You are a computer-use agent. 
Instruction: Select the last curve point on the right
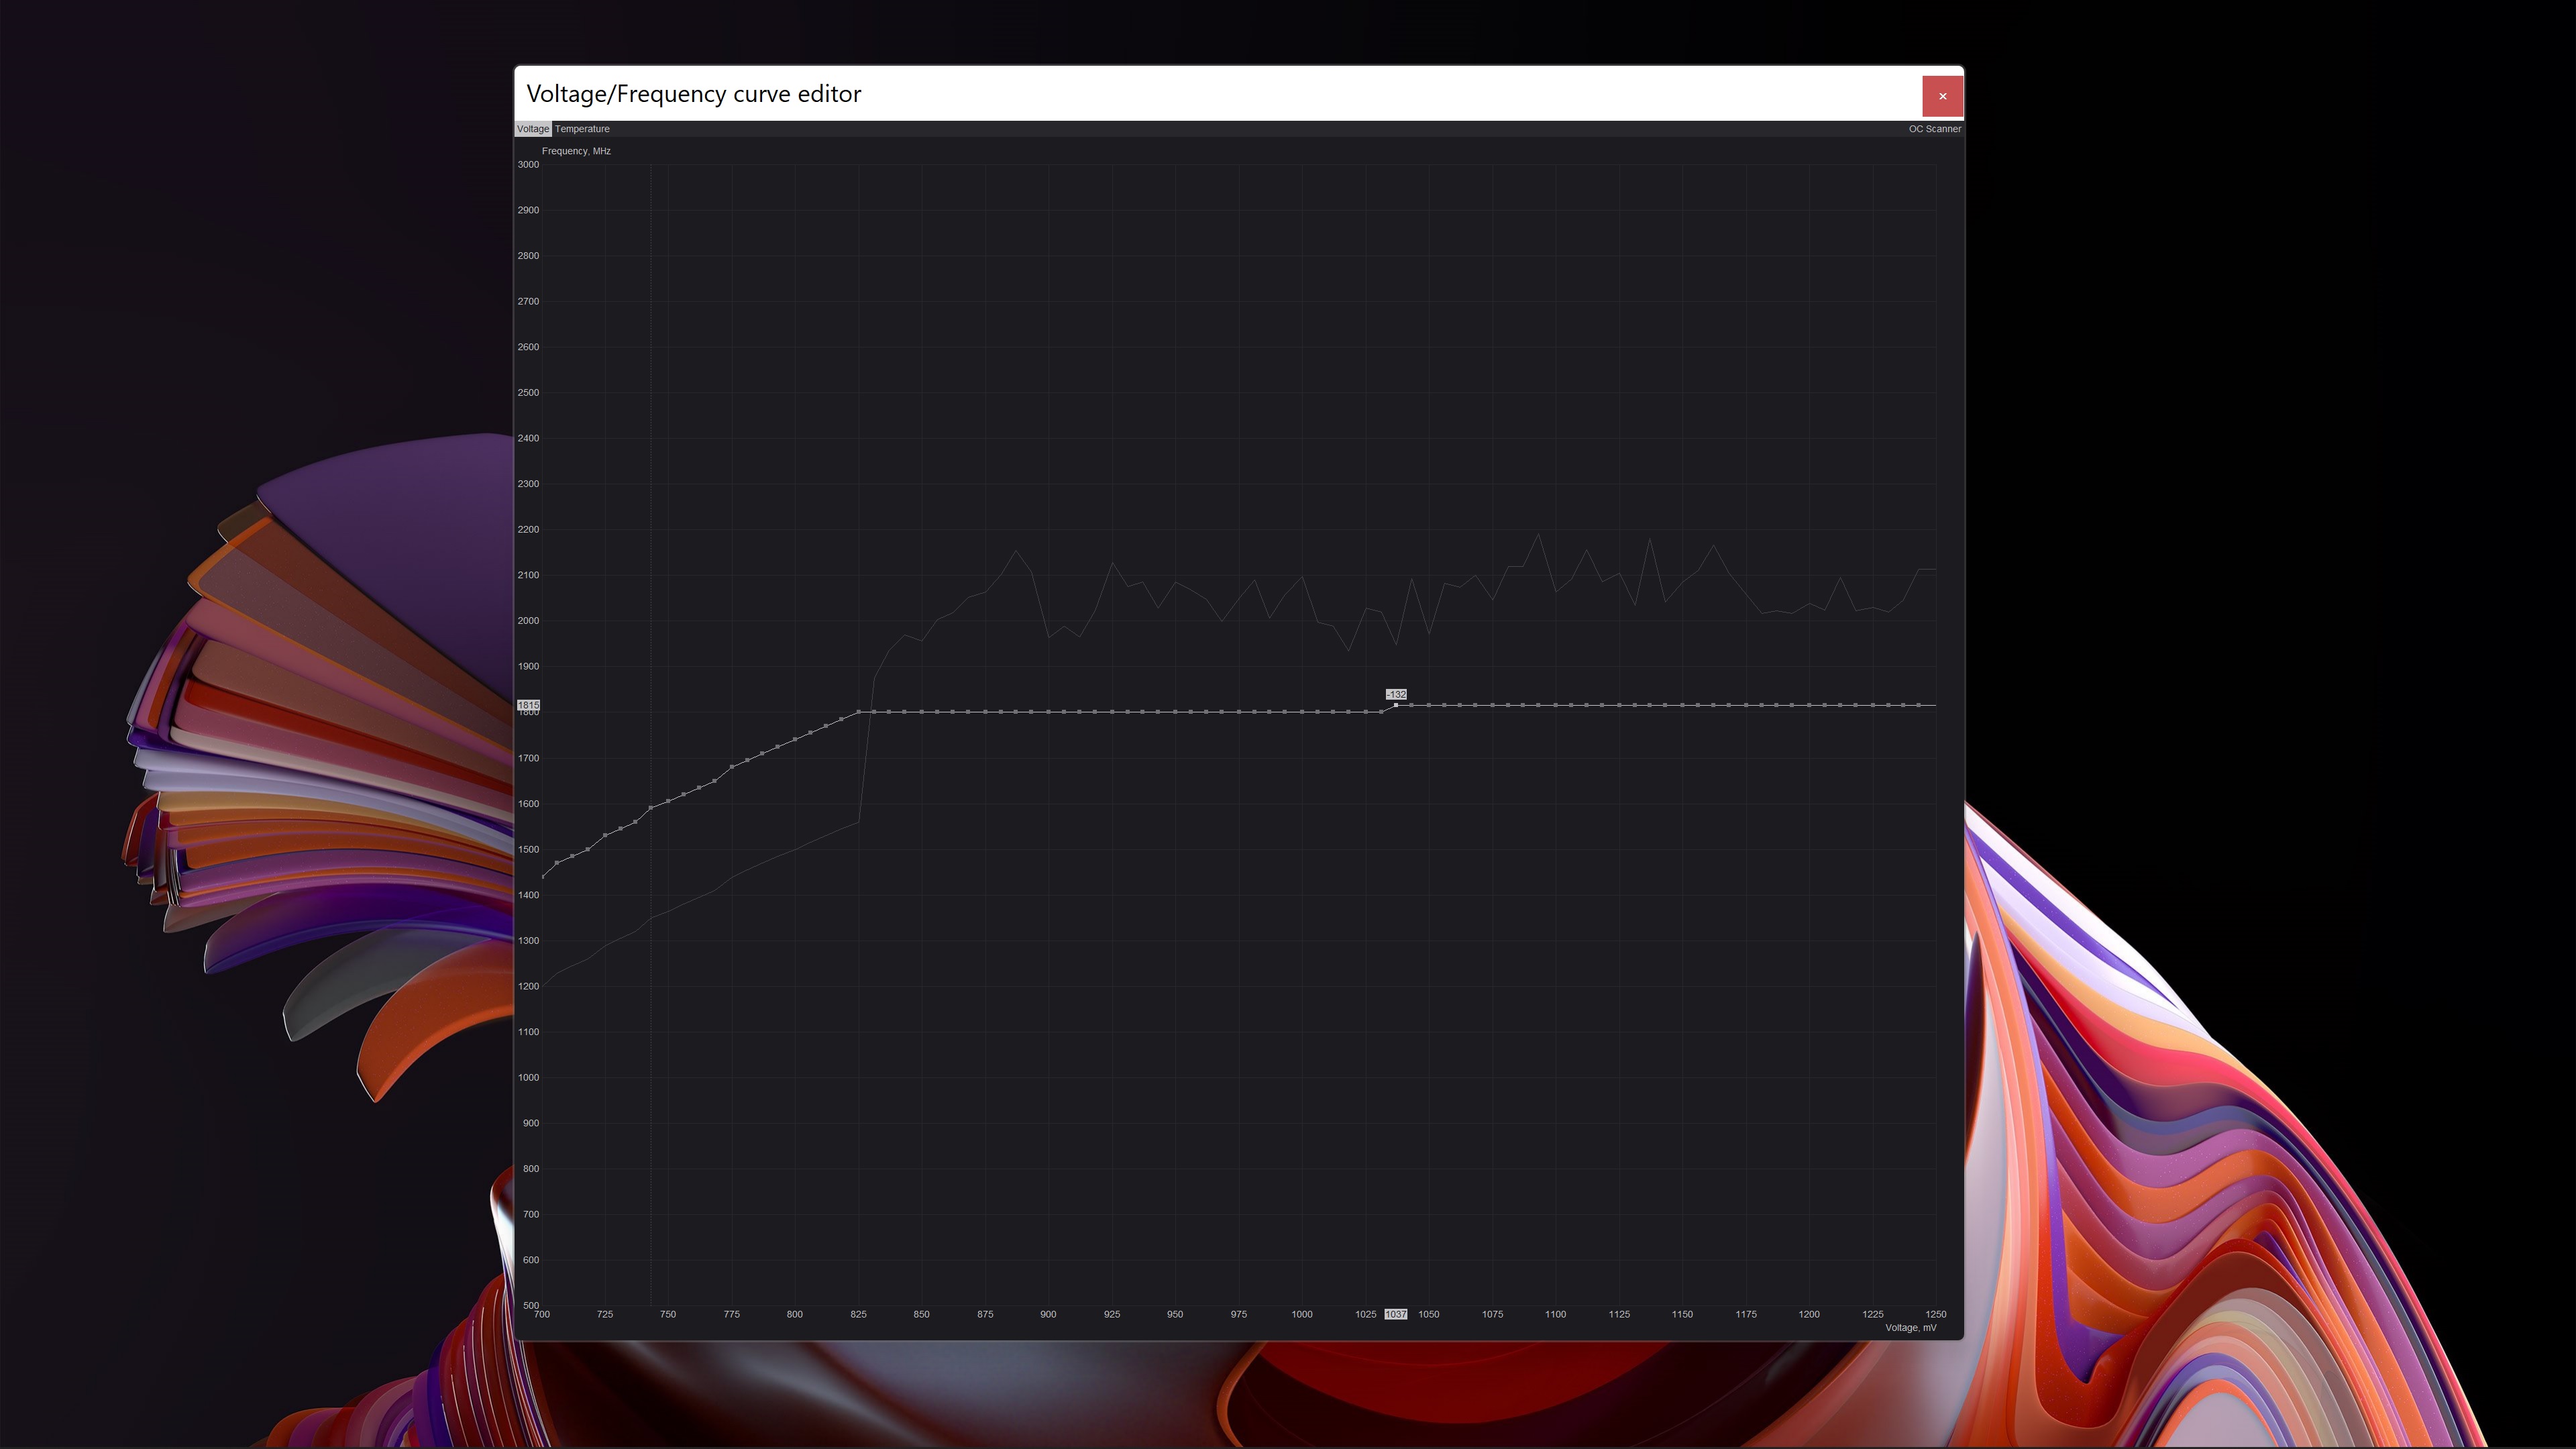(1919, 705)
